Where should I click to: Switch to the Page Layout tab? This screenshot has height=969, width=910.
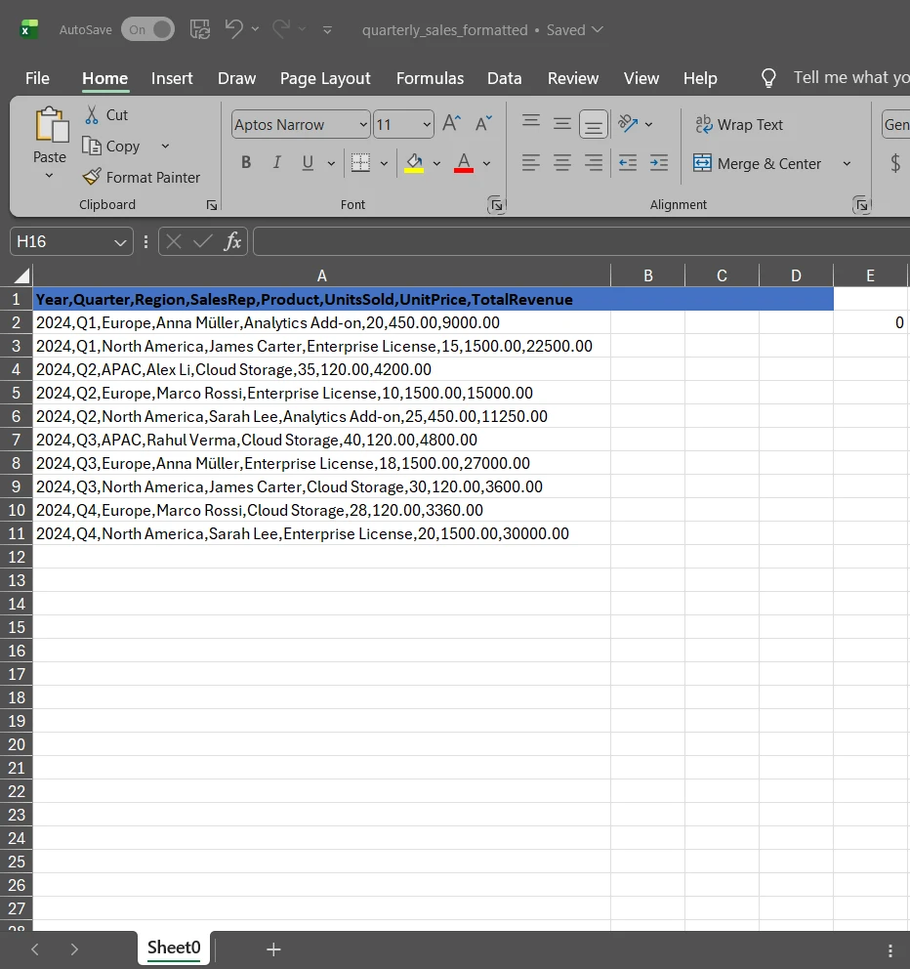coord(325,78)
